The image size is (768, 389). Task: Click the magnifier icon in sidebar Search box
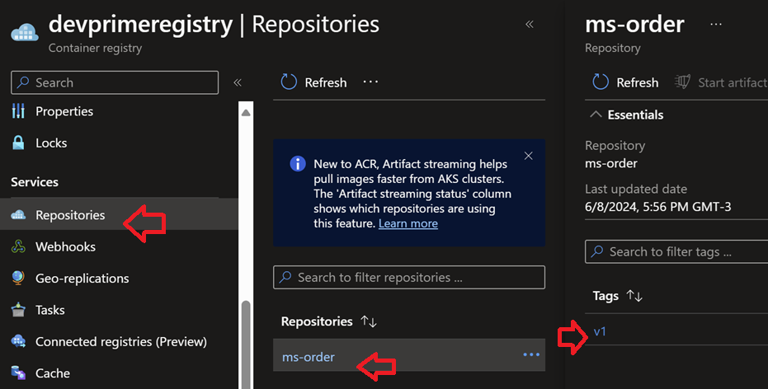click(23, 82)
